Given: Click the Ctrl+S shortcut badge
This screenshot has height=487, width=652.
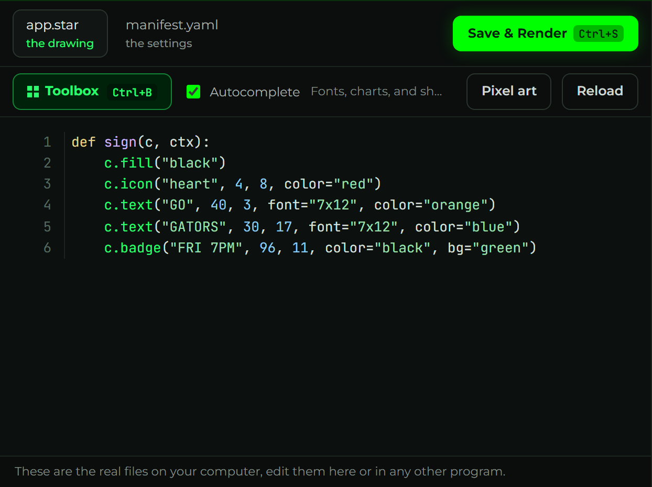Looking at the screenshot, I should (x=599, y=34).
